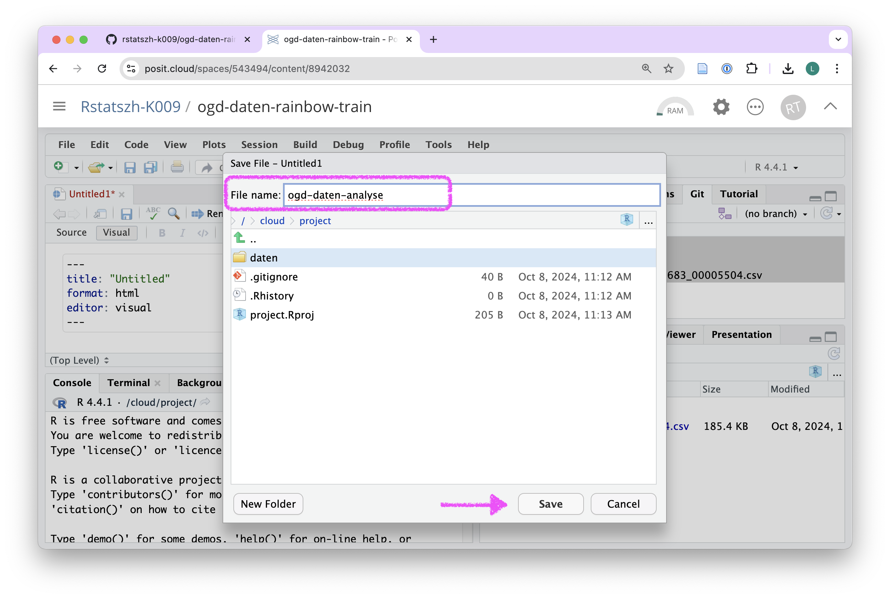Click project directory R icon in dialog

(627, 220)
